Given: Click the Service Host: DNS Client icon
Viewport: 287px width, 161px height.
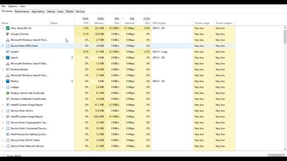Looking at the screenshot, I should pyautogui.click(x=8, y=46).
